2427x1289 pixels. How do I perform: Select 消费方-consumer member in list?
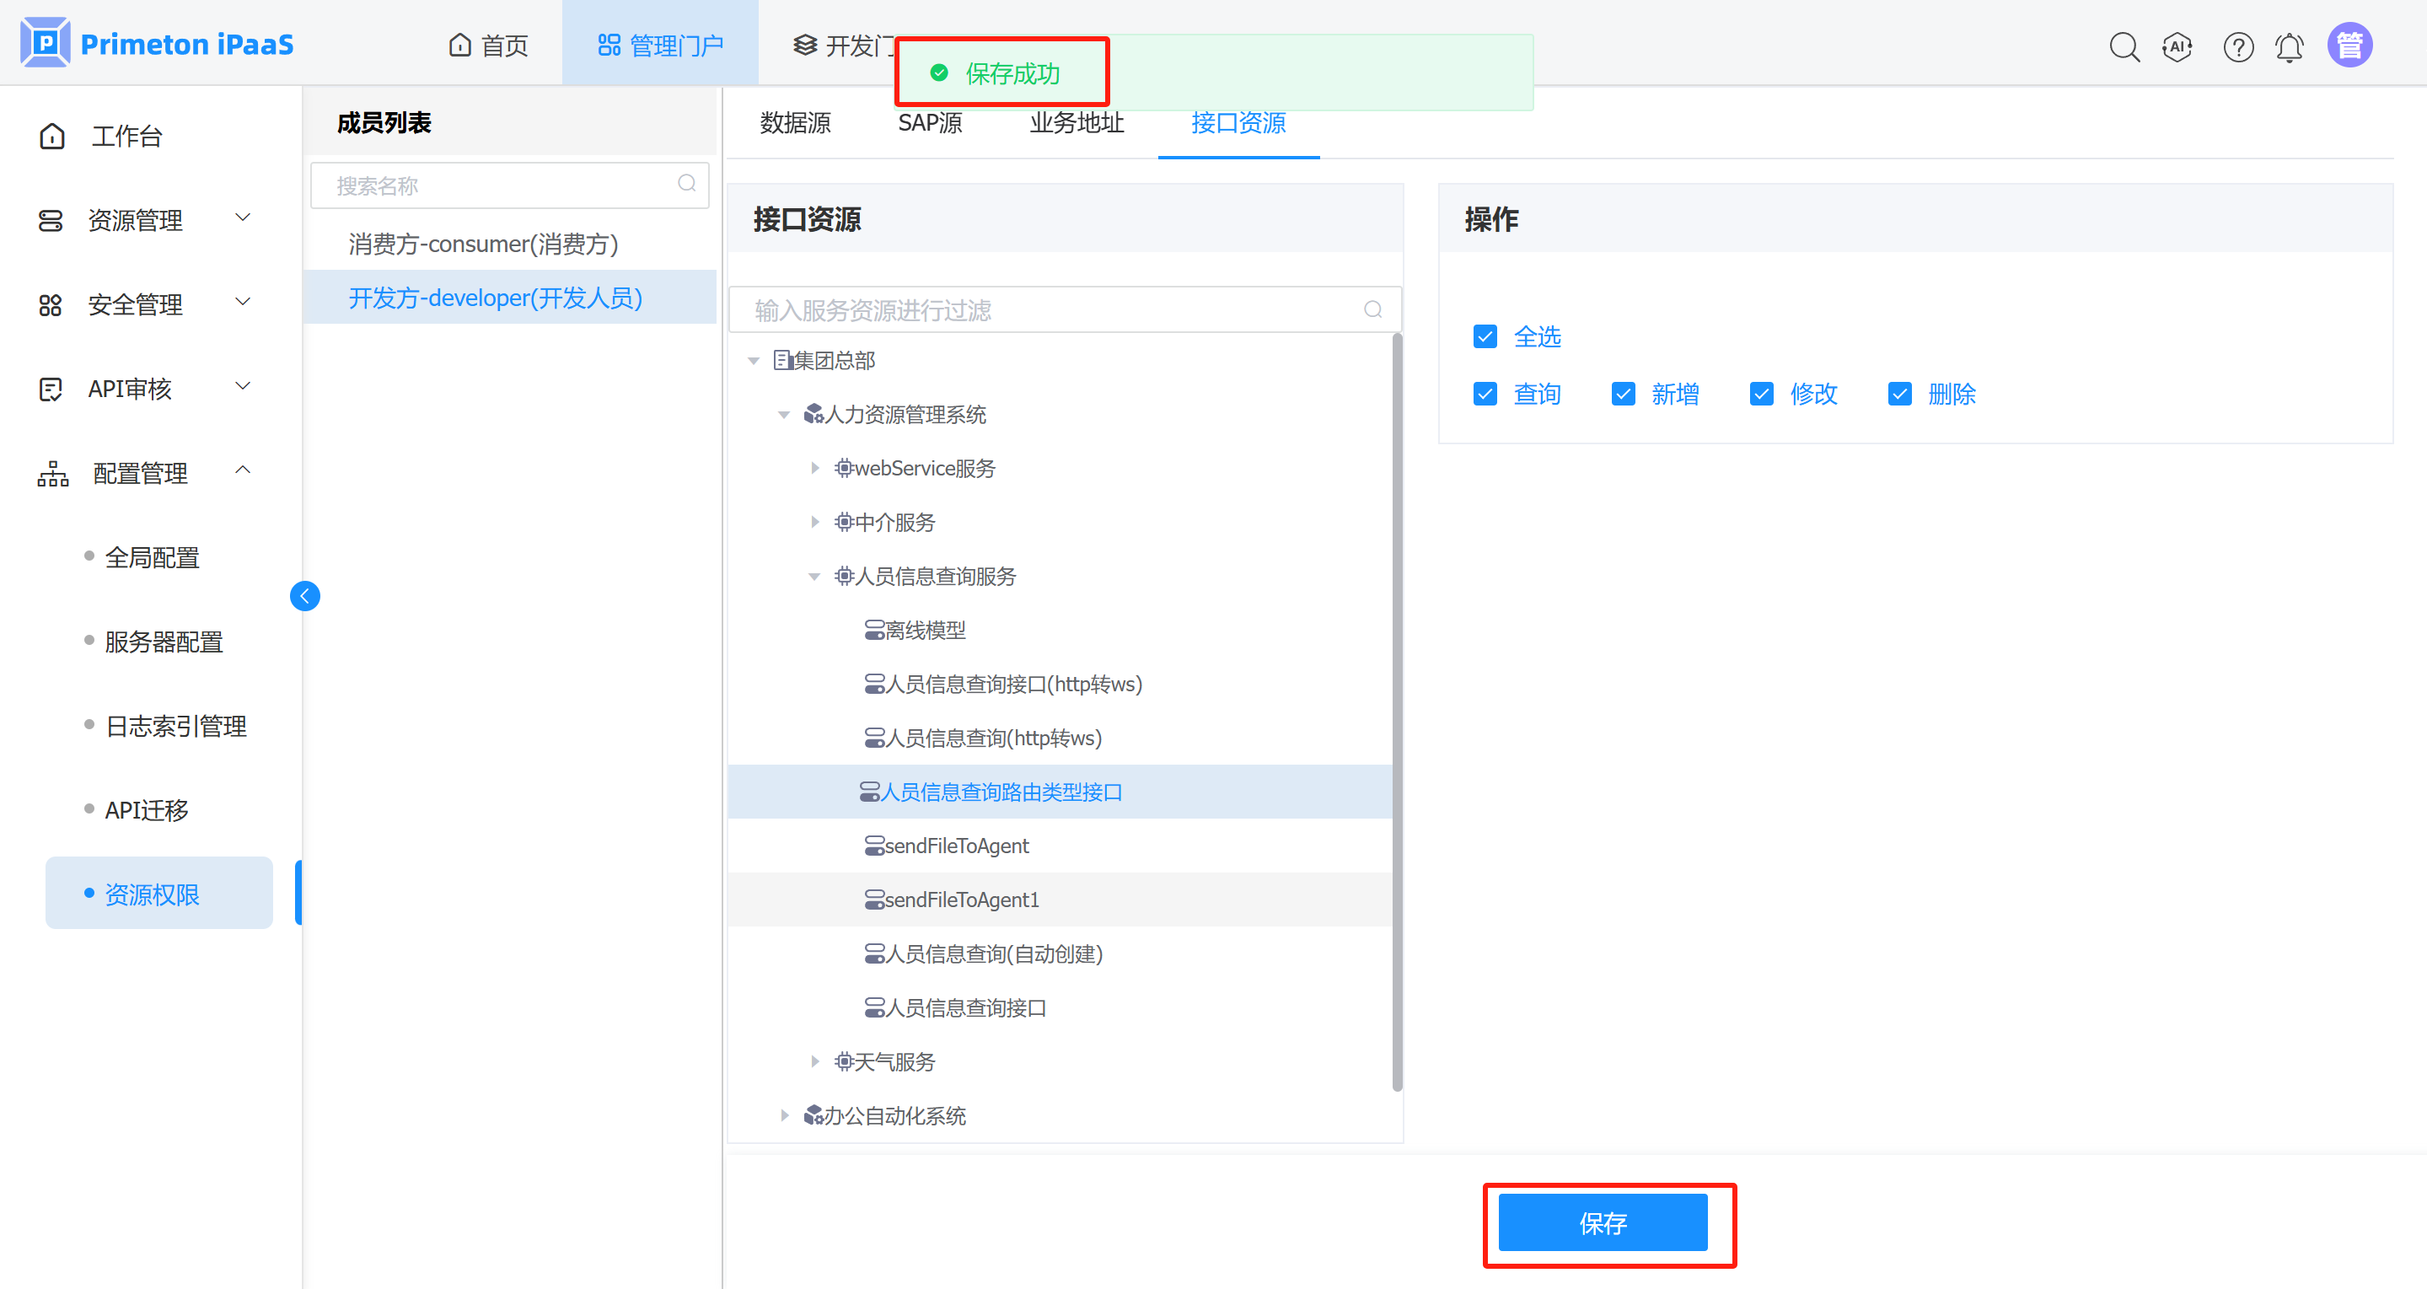[x=483, y=244]
